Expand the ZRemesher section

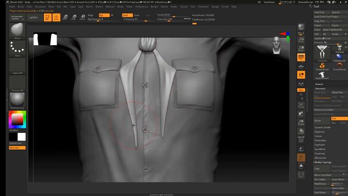[320, 158]
